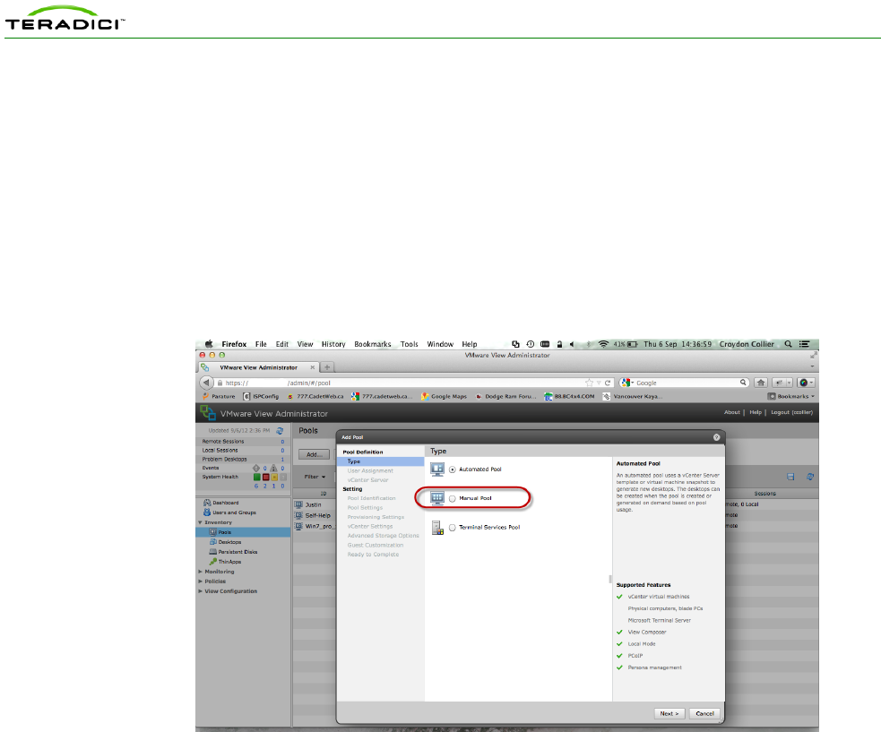Image resolution: width=881 pixels, height=732 pixels.
Task: Open the Bookmarks menu in menu bar
Action: tap(373, 344)
